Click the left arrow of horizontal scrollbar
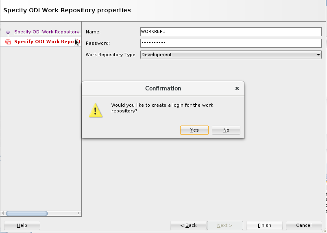The height and width of the screenshot is (233, 327). (3, 213)
